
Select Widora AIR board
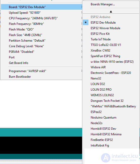click(111, 67)
